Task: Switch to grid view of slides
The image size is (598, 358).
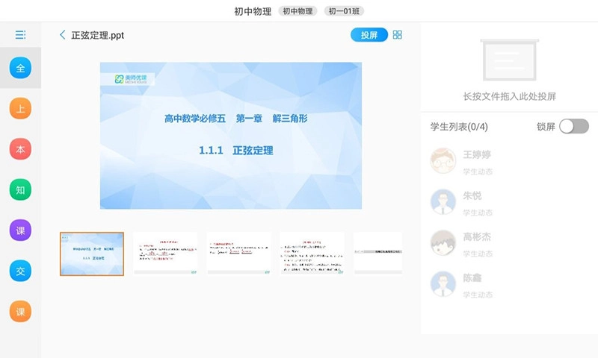Action: click(x=398, y=35)
